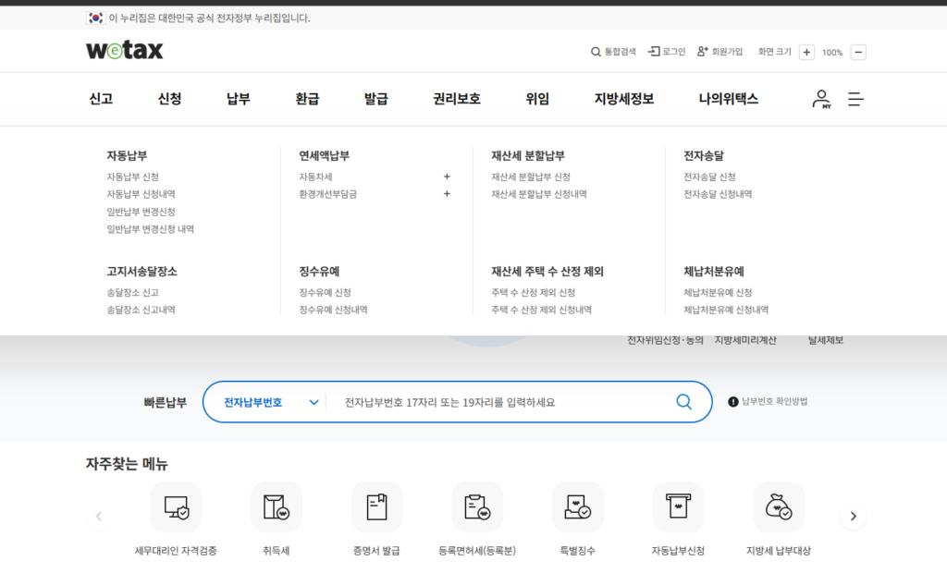
Task: Select 일반납부 변경신청 submenu item
Action: (x=141, y=212)
